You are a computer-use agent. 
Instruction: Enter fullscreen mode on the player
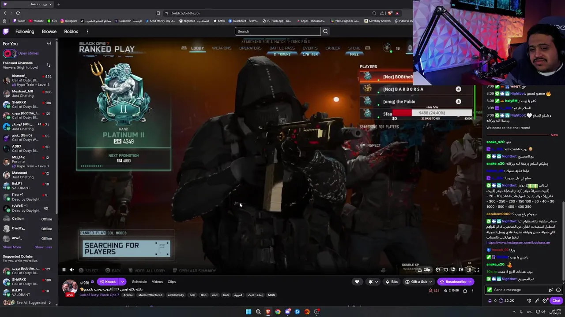(477, 270)
